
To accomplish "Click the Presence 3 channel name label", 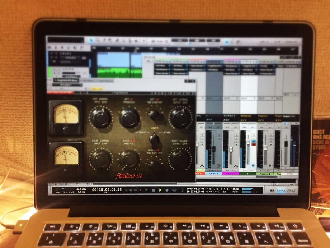I will click(265, 174).
